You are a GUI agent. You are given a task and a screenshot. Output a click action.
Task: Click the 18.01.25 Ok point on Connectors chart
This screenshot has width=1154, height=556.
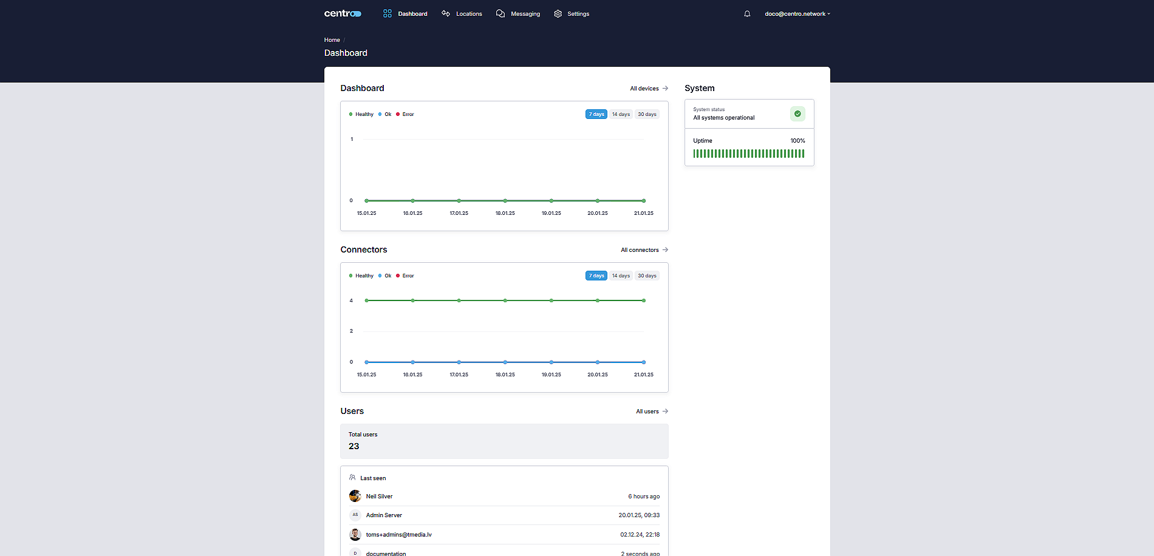tap(505, 362)
